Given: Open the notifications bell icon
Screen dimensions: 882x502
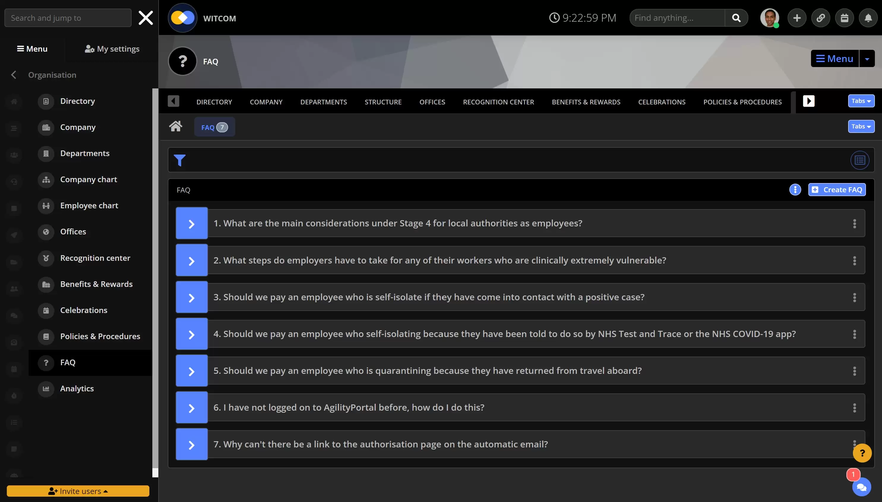Looking at the screenshot, I should 868,18.
